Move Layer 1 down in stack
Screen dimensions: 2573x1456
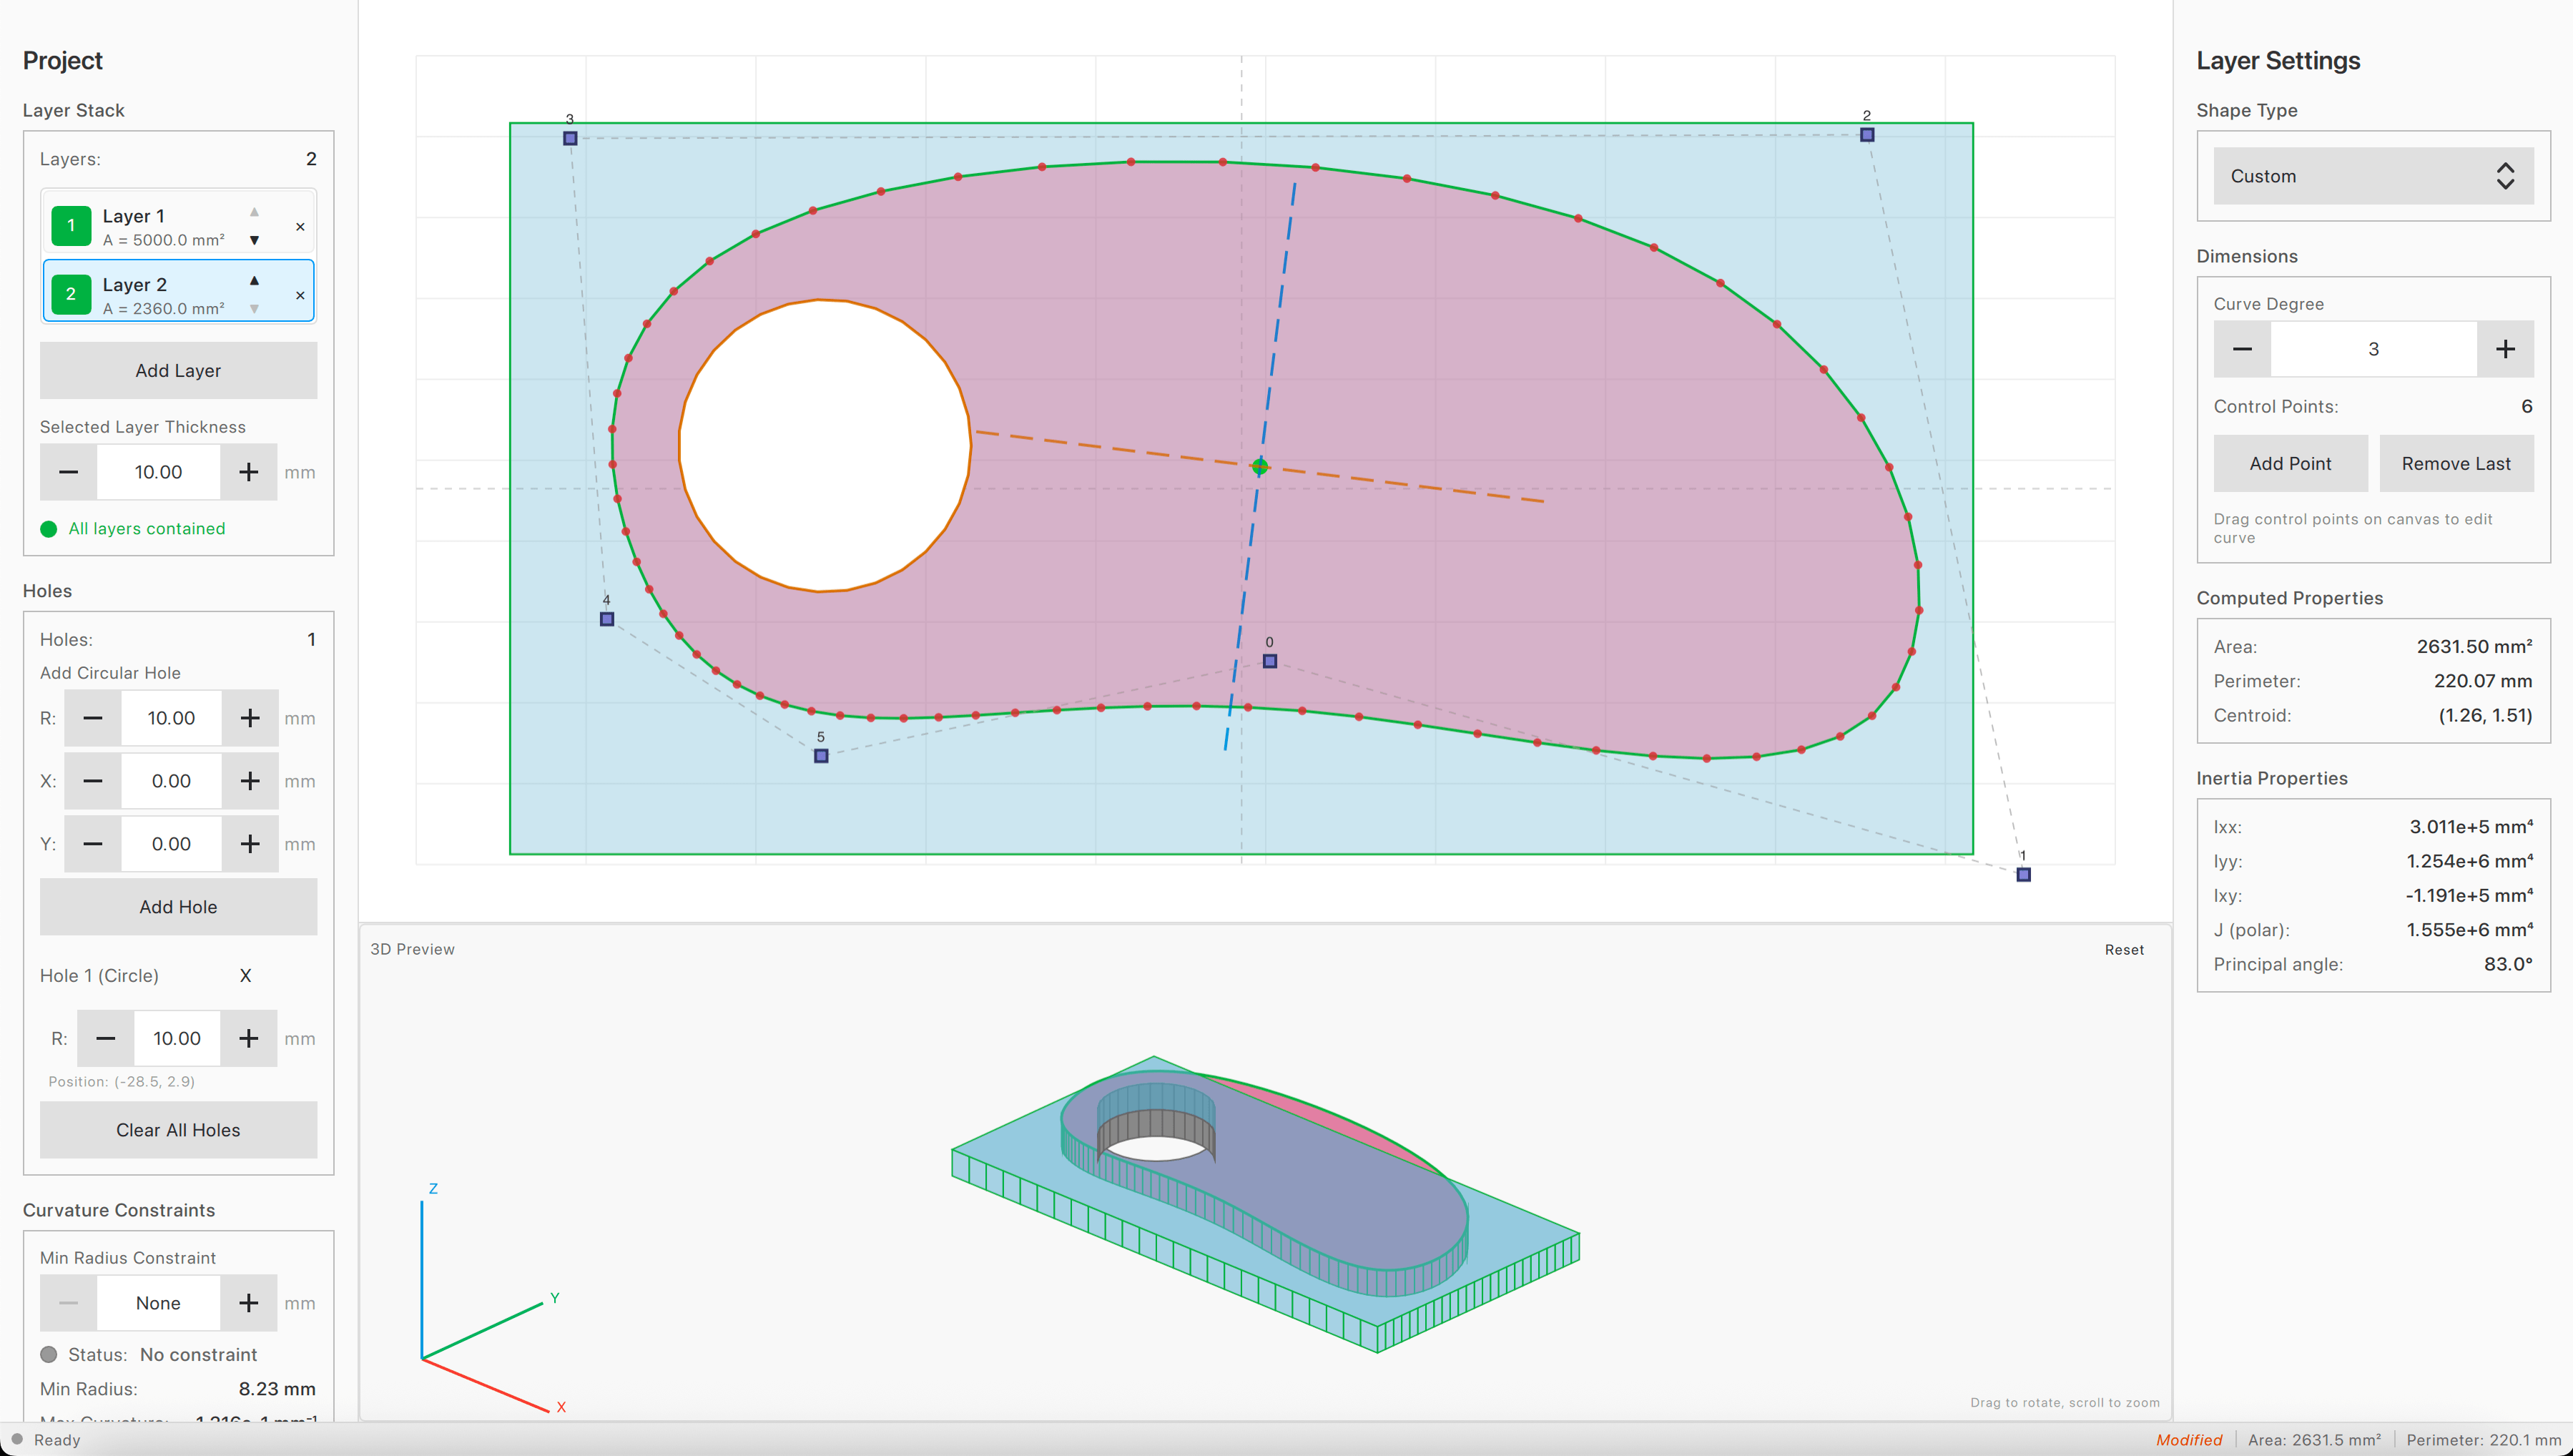click(x=254, y=240)
